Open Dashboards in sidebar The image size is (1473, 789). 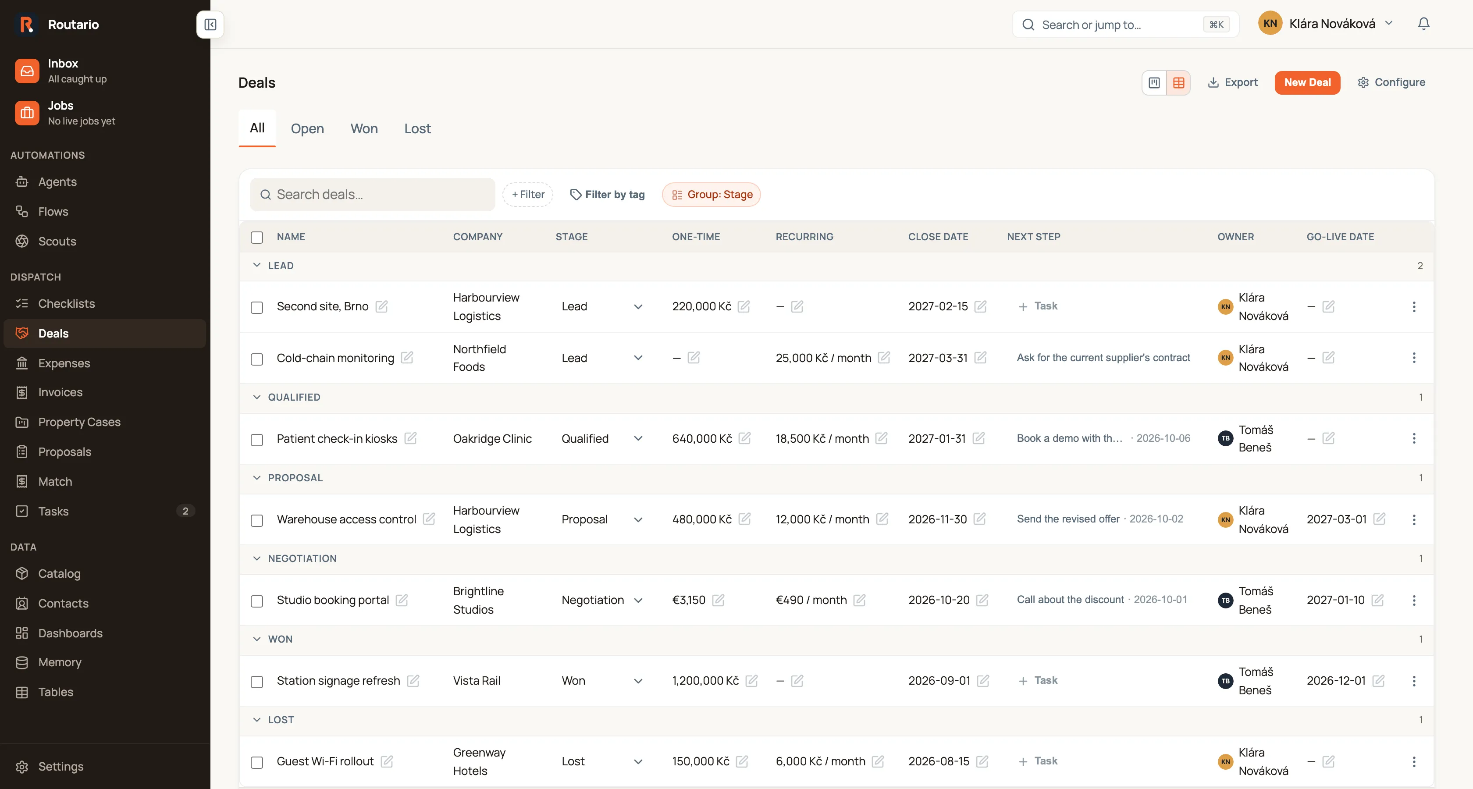point(105,633)
